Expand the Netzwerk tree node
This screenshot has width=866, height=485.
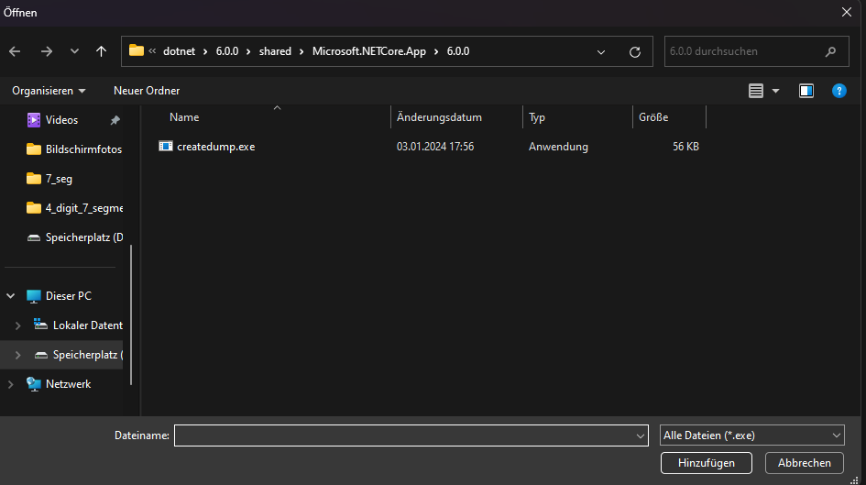[10, 384]
